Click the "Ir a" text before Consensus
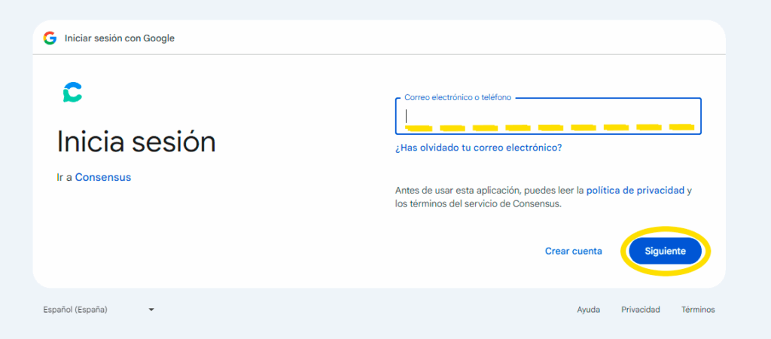 pyautogui.click(x=65, y=177)
